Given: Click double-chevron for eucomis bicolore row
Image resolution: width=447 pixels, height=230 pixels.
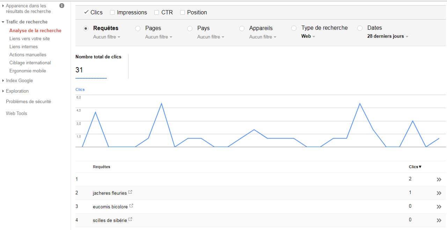Looking at the screenshot, I should [x=439, y=207].
